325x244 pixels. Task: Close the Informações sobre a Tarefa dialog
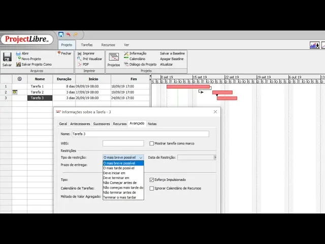click(215, 112)
